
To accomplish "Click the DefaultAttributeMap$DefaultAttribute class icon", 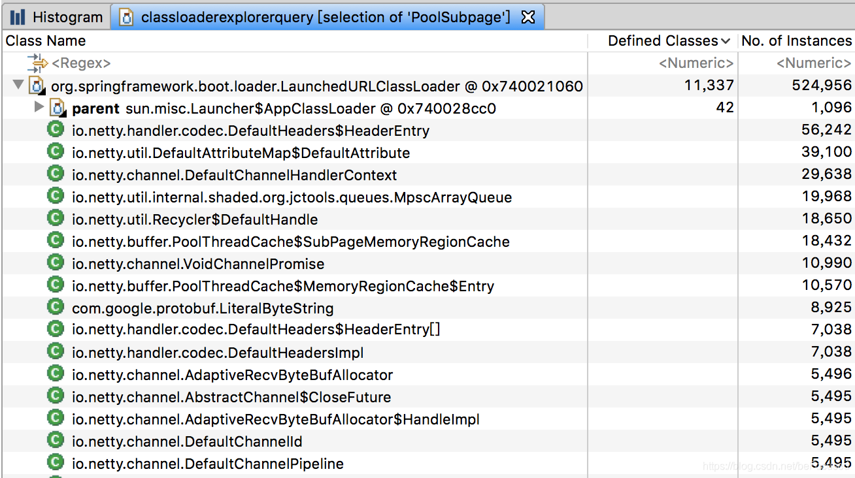I will (x=56, y=151).
